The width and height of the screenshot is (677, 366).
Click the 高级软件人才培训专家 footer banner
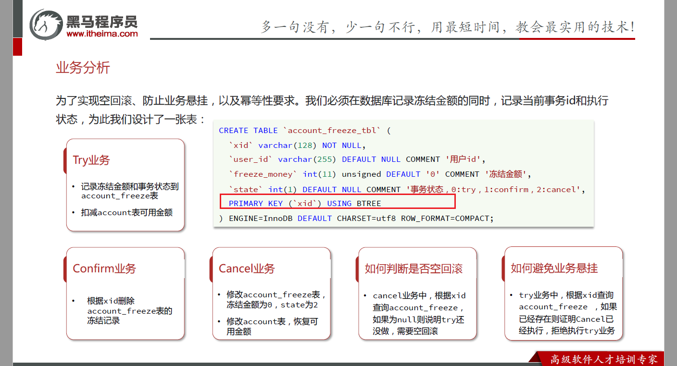click(x=603, y=359)
